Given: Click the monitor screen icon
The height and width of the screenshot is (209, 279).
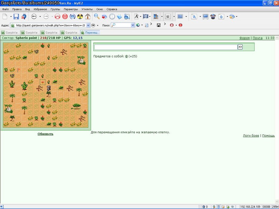Looking at the screenshot, I should pyautogui.click(x=205, y=16).
